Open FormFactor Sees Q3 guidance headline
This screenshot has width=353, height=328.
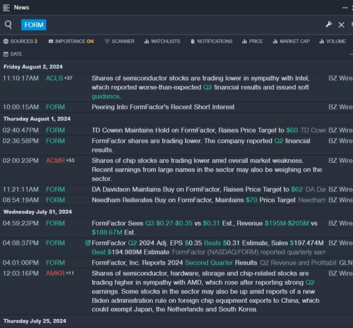205,228
